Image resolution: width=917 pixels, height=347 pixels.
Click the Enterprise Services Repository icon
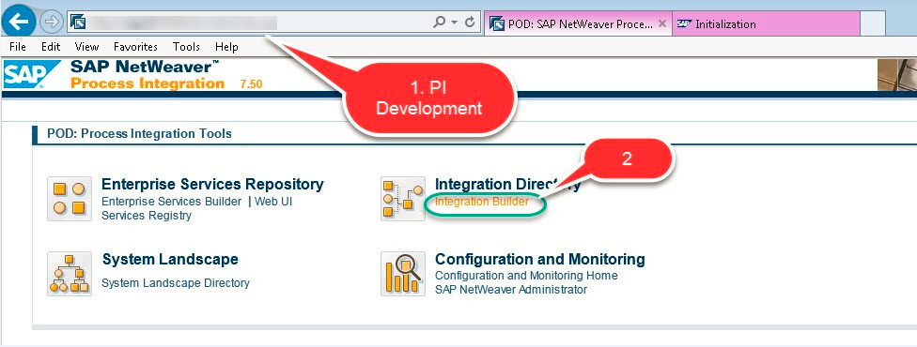(70, 199)
